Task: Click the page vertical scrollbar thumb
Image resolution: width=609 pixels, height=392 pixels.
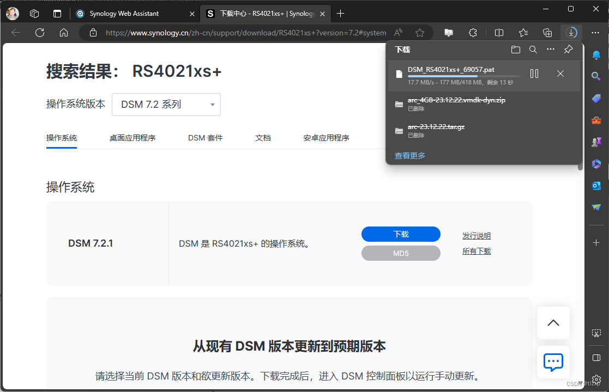Action: coord(580,167)
